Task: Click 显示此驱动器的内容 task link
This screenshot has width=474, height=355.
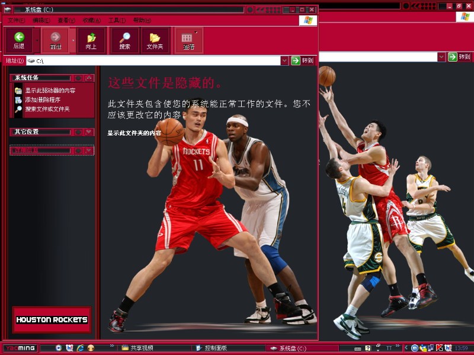Action: tap(50, 91)
